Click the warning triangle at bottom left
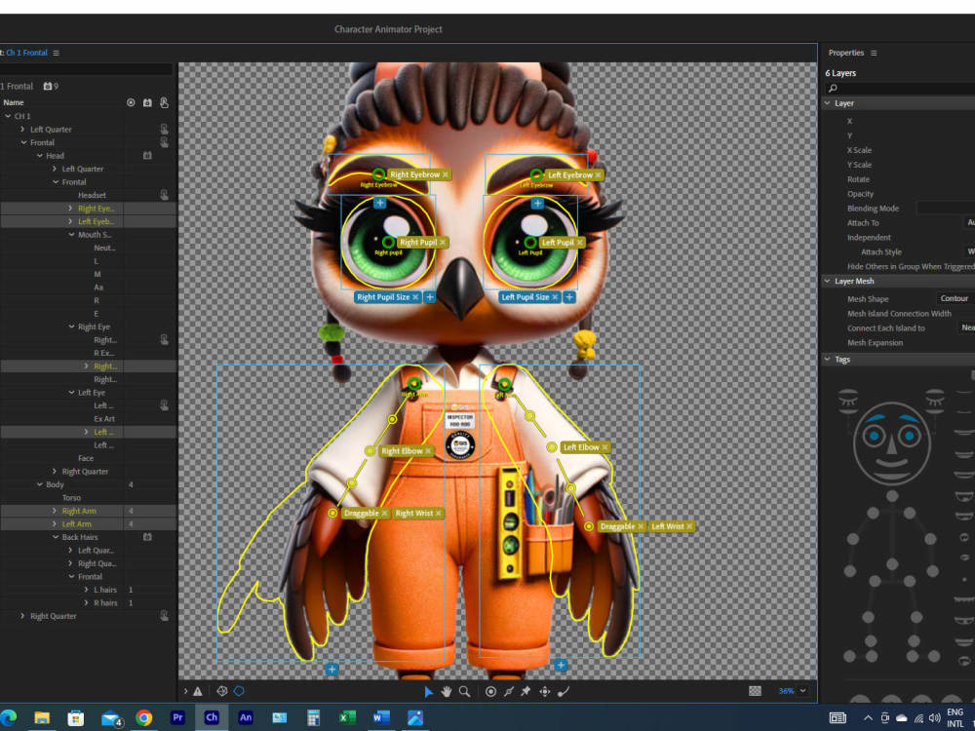 [198, 691]
